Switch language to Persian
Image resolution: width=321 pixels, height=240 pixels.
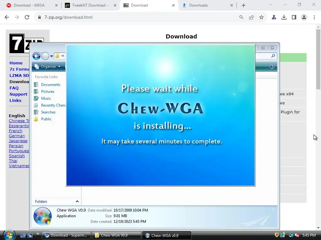point(16,146)
